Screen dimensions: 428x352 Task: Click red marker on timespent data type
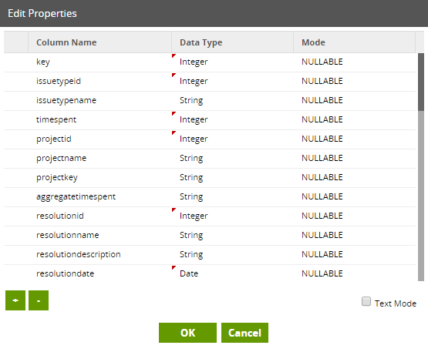tap(174, 113)
